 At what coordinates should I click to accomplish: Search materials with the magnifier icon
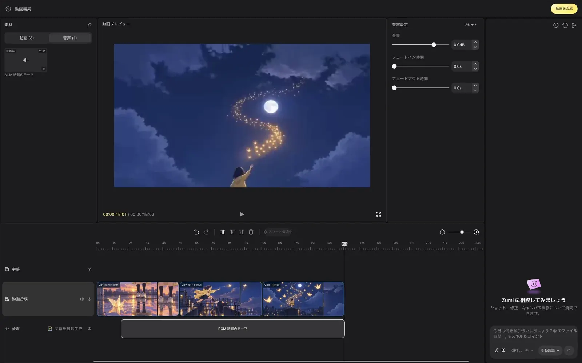pyautogui.click(x=89, y=25)
